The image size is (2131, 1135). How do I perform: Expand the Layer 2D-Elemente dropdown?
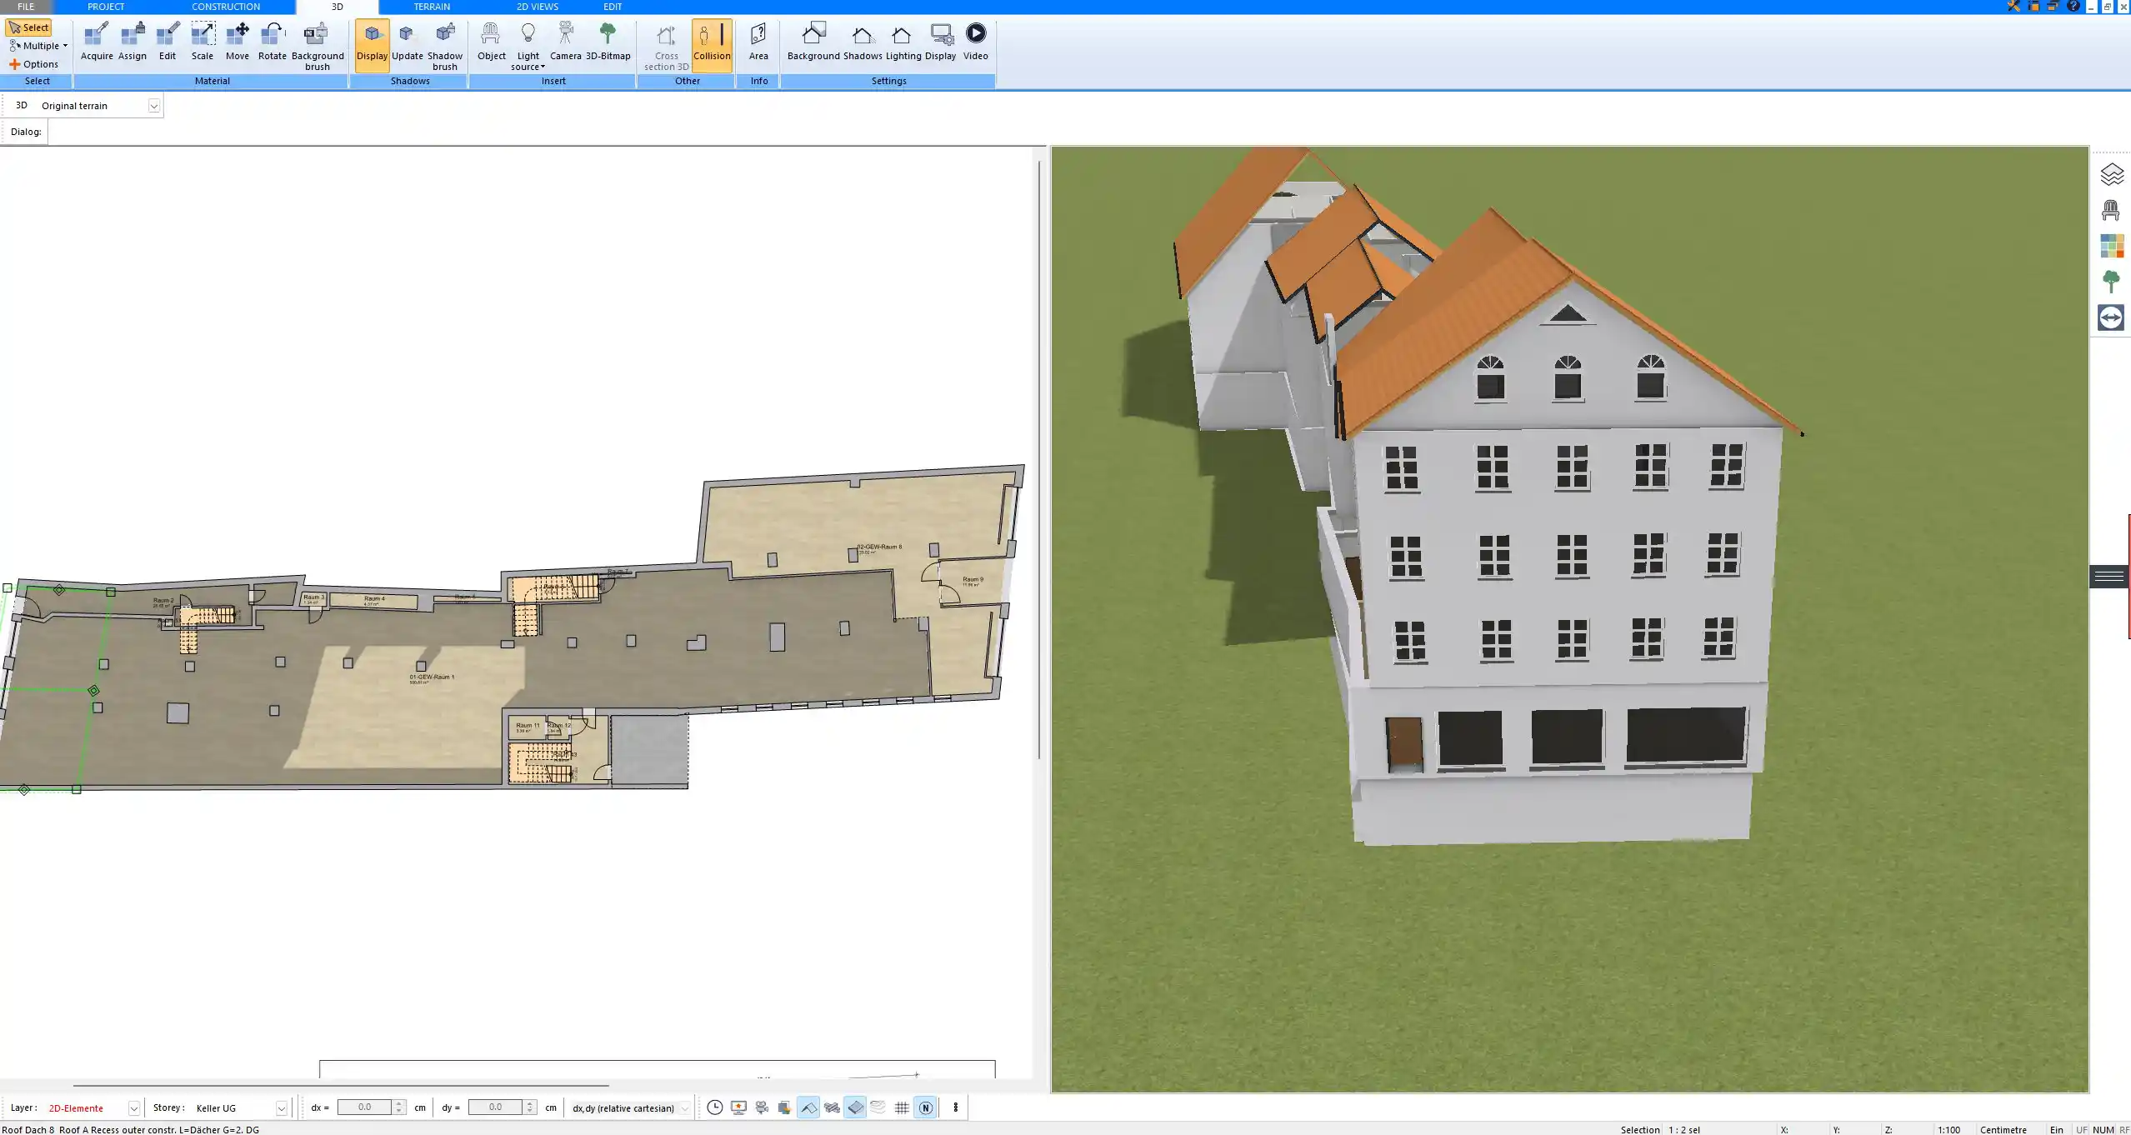point(133,1108)
